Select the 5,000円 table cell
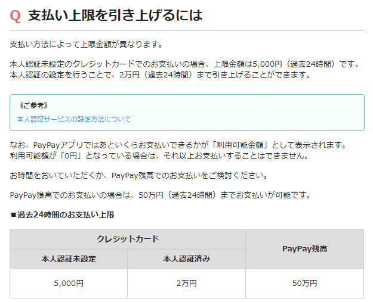This screenshot has width=373, height=302. pos(69,284)
